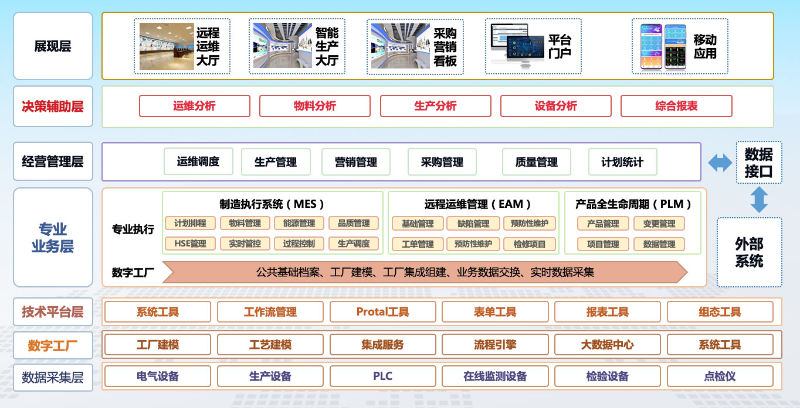Click the 外部系统 dotted box

tap(749, 252)
